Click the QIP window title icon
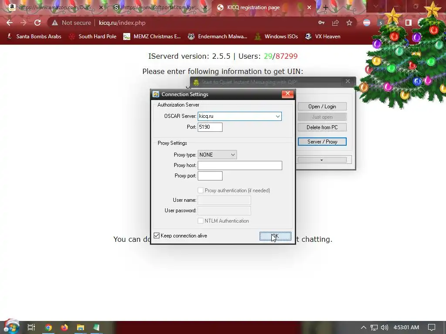 (196, 82)
